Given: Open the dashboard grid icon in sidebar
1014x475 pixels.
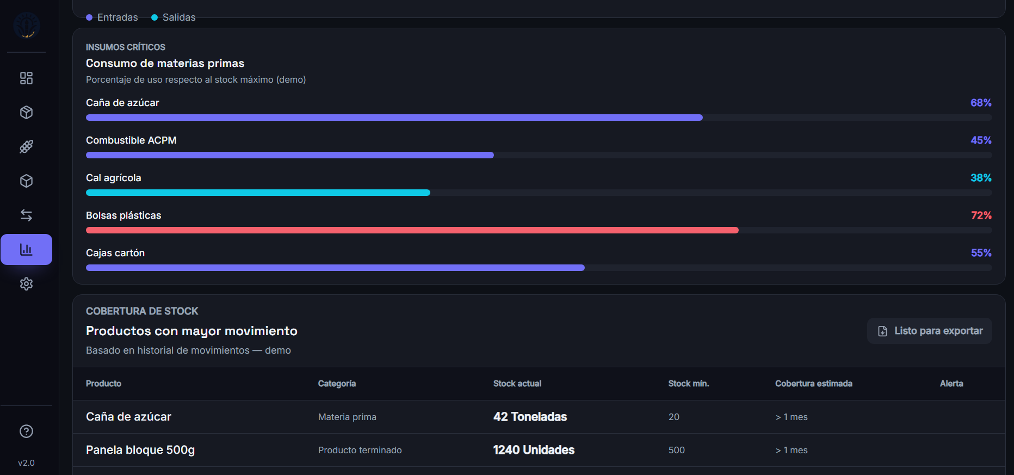Looking at the screenshot, I should (26, 78).
